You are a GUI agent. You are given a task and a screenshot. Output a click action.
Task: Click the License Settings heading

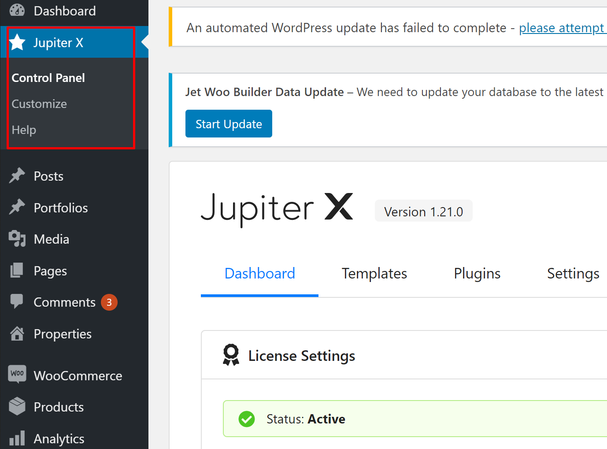[x=302, y=356]
